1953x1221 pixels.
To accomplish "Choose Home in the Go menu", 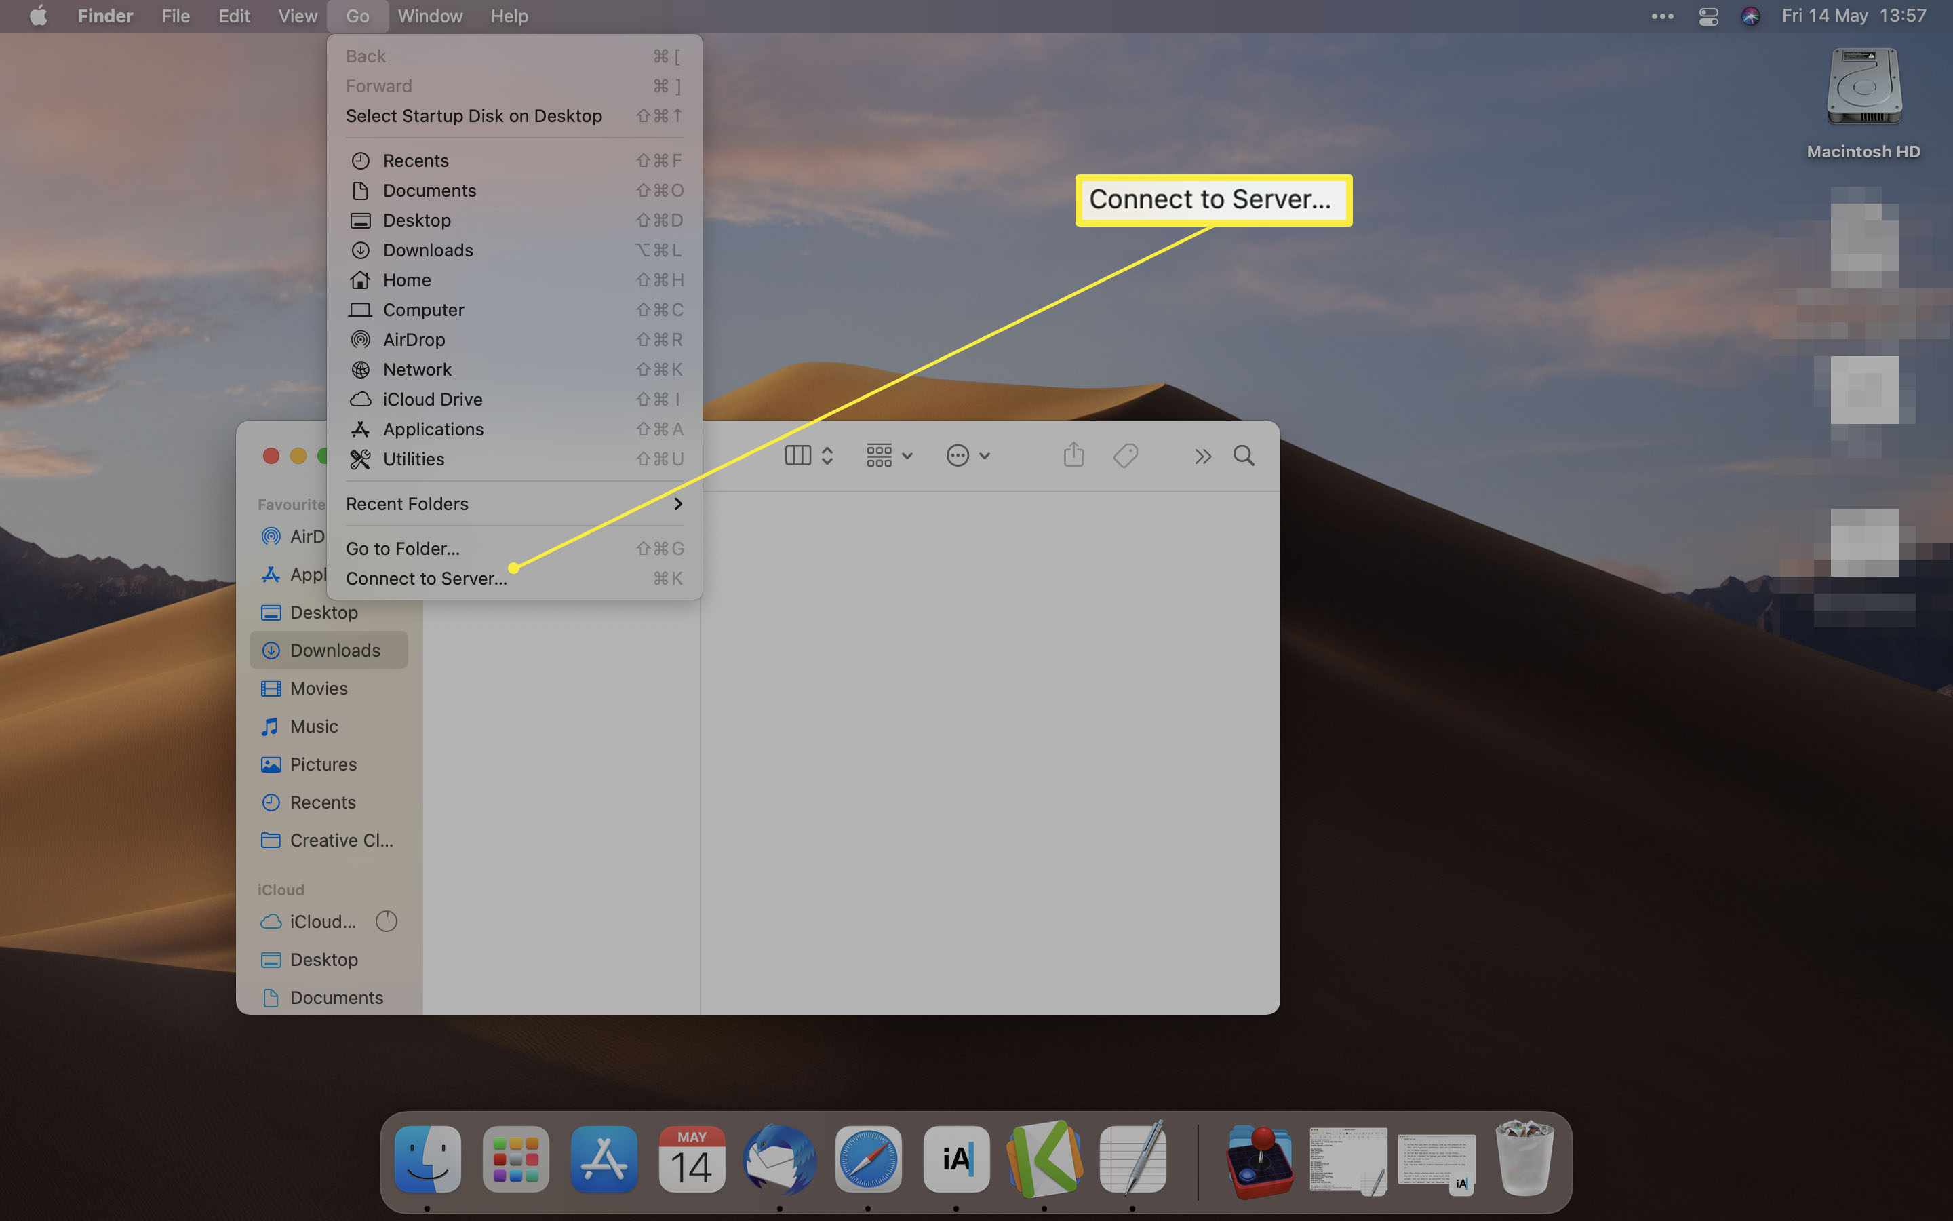I will [x=514, y=279].
